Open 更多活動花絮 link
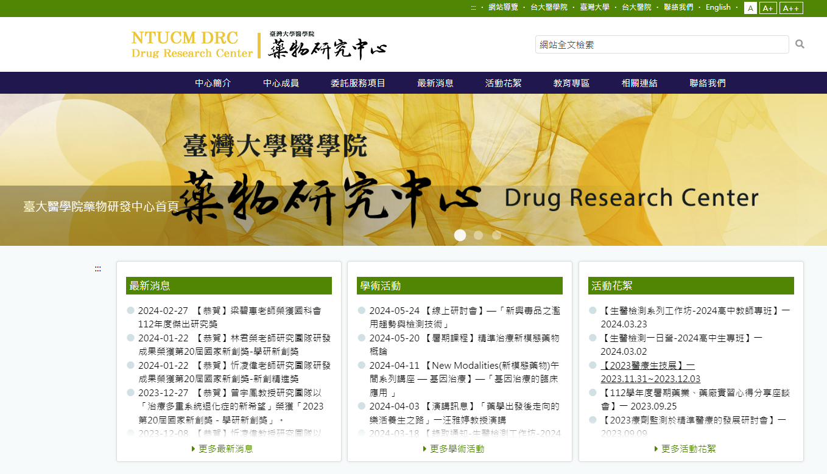 pyautogui.click(x=686, y=448)
